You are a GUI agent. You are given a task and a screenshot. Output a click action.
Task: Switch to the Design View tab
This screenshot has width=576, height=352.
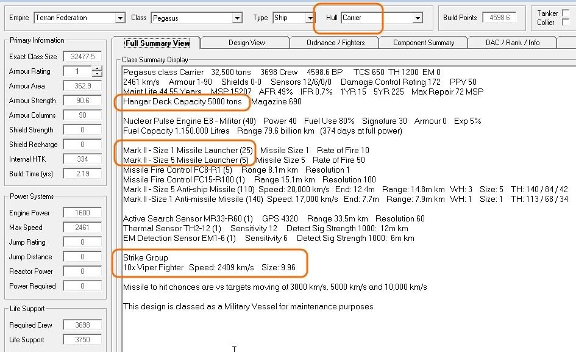[246, 43]
